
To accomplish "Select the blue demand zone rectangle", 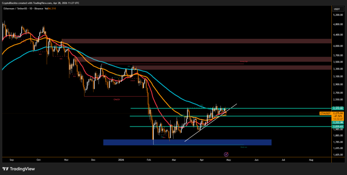I will pos(187,142).
